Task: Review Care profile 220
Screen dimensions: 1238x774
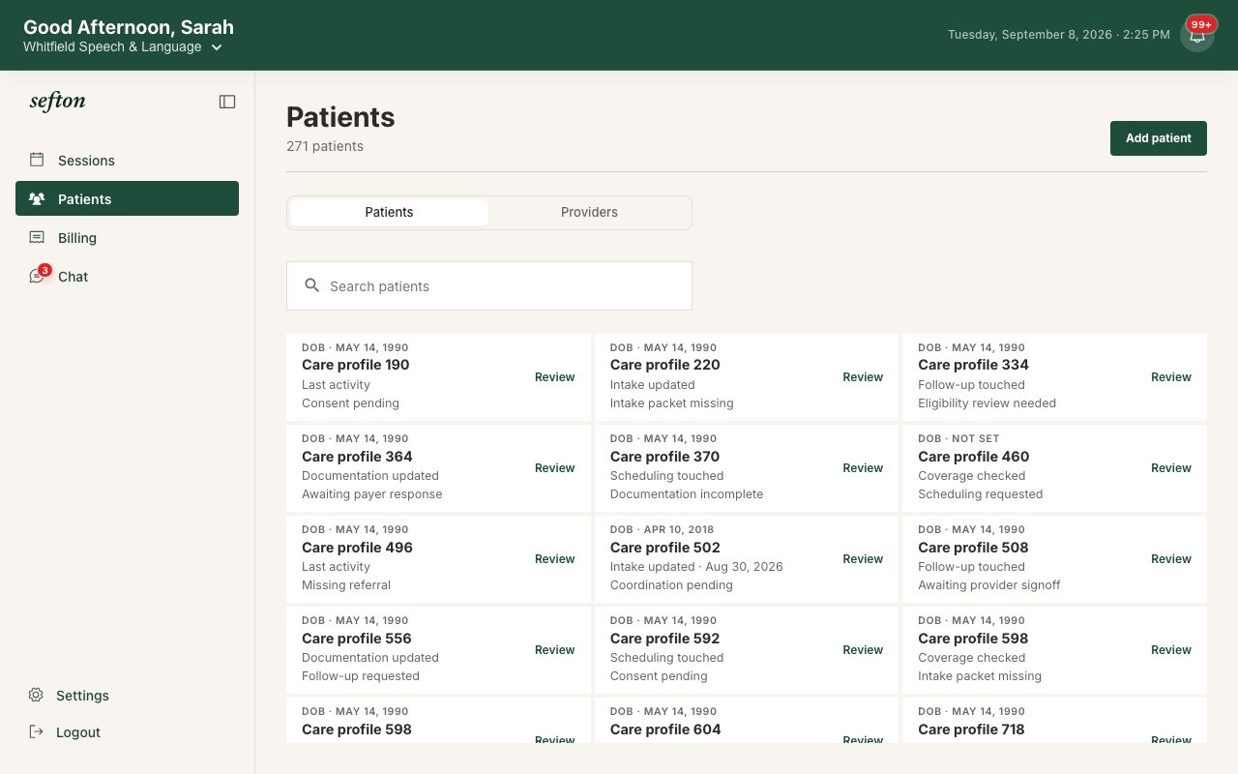Action: [863, 377]
